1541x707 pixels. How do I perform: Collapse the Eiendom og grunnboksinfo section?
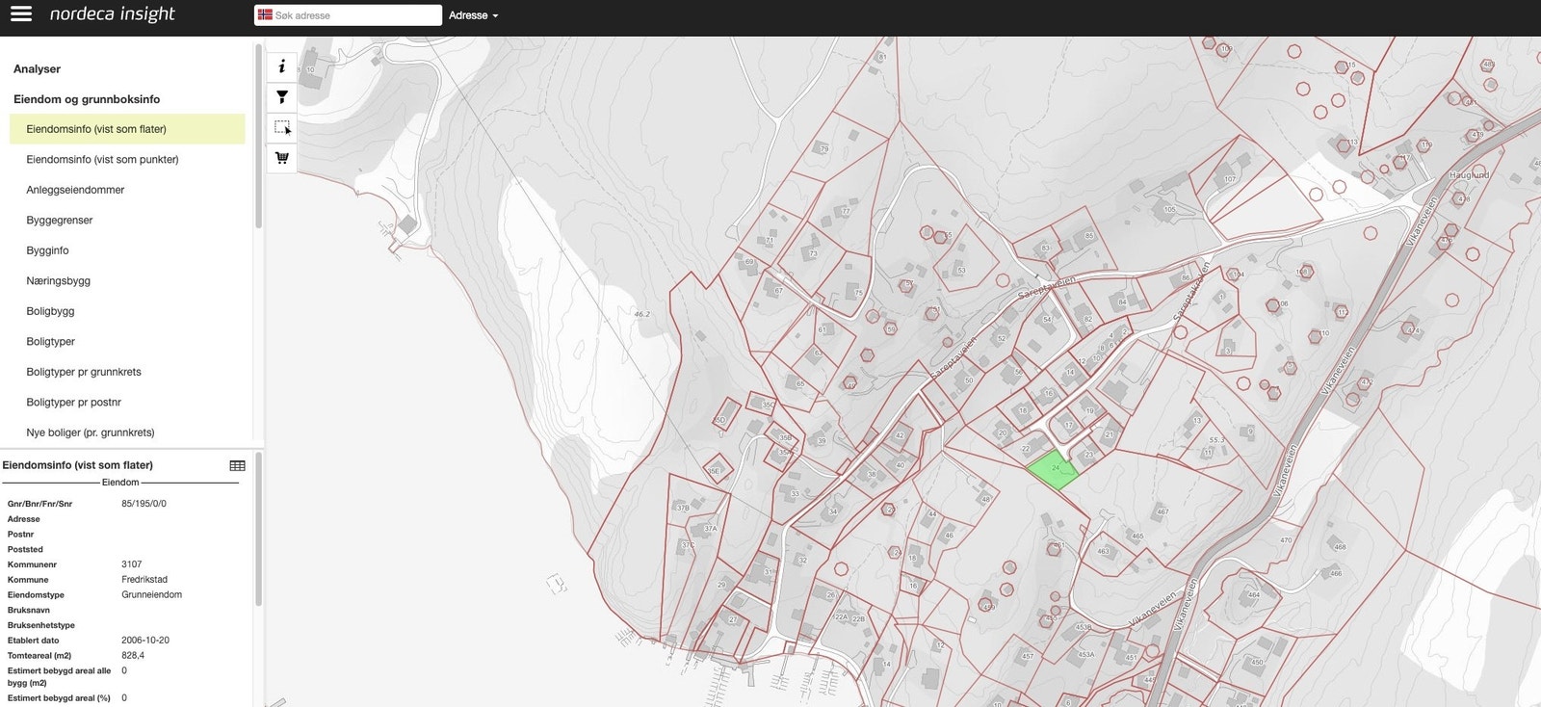tap(87, 99)
